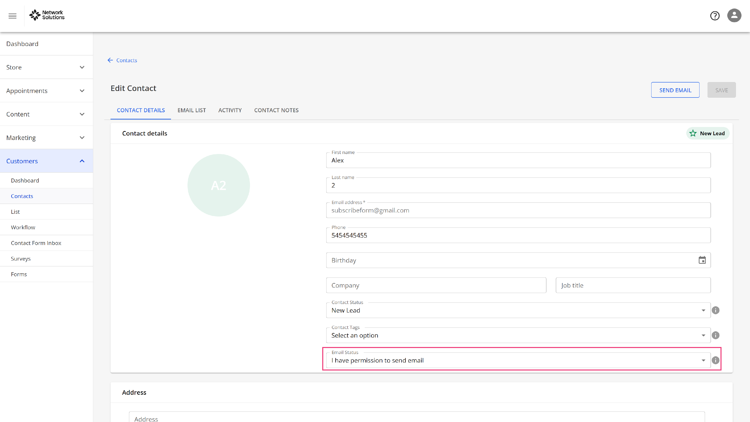This screenshot has width=750, height=422.
Task: Click the Network Solutions logo
Action: click(x=47, y=15)
